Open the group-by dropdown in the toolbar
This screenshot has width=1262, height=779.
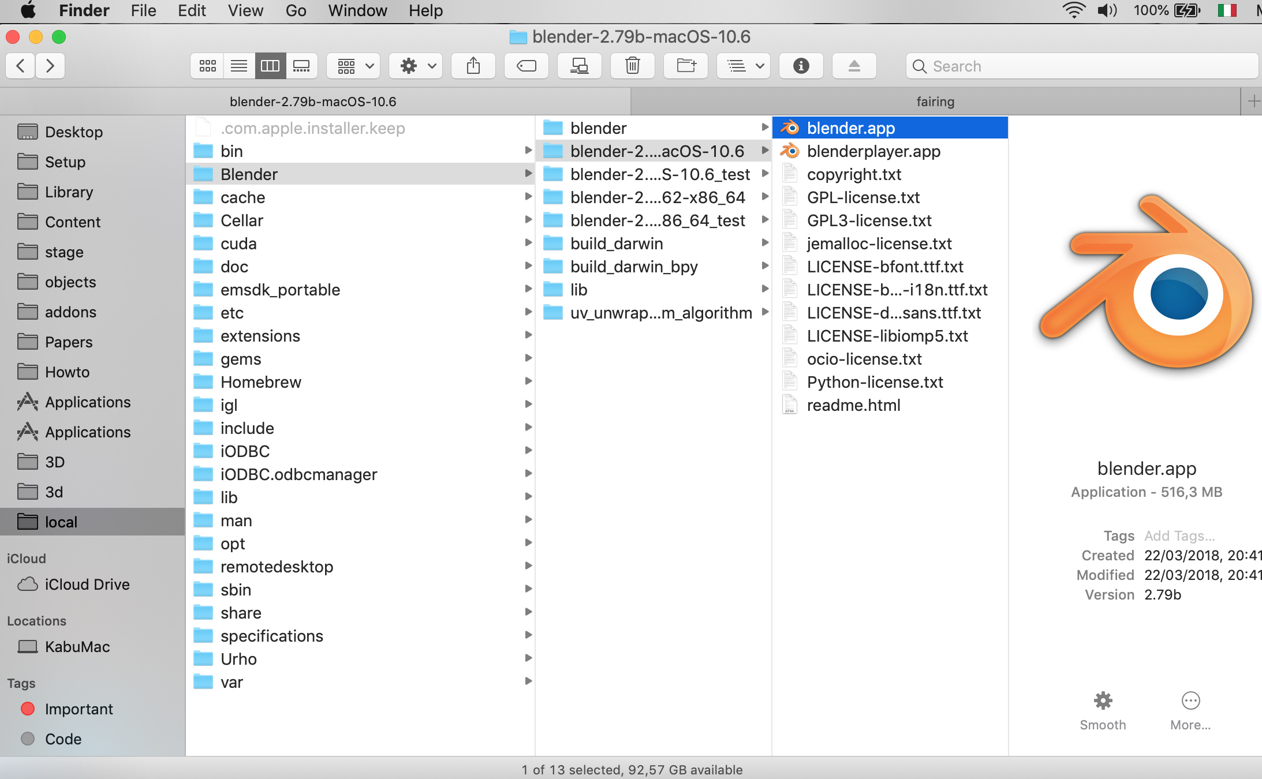[x=352, y=66]
